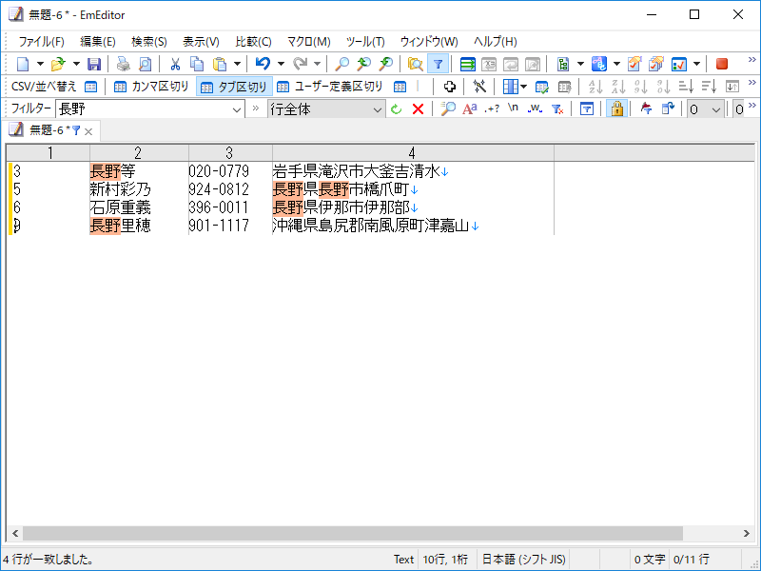Refresh the filter results
This screenshot has width=761, height=571.
click(x=397, y=108)
